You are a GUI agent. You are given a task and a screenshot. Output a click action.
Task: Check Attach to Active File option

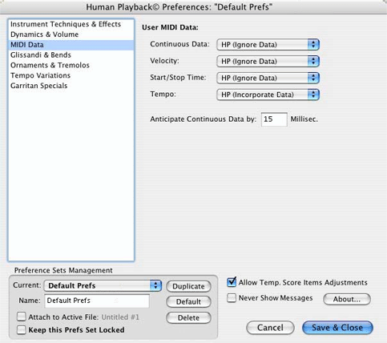click(x=21, y=317)
